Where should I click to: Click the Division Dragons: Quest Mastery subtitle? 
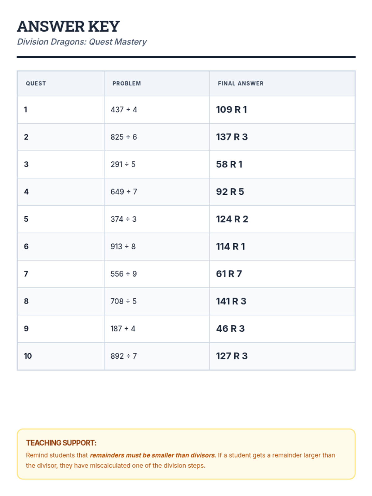coord(82,42)
